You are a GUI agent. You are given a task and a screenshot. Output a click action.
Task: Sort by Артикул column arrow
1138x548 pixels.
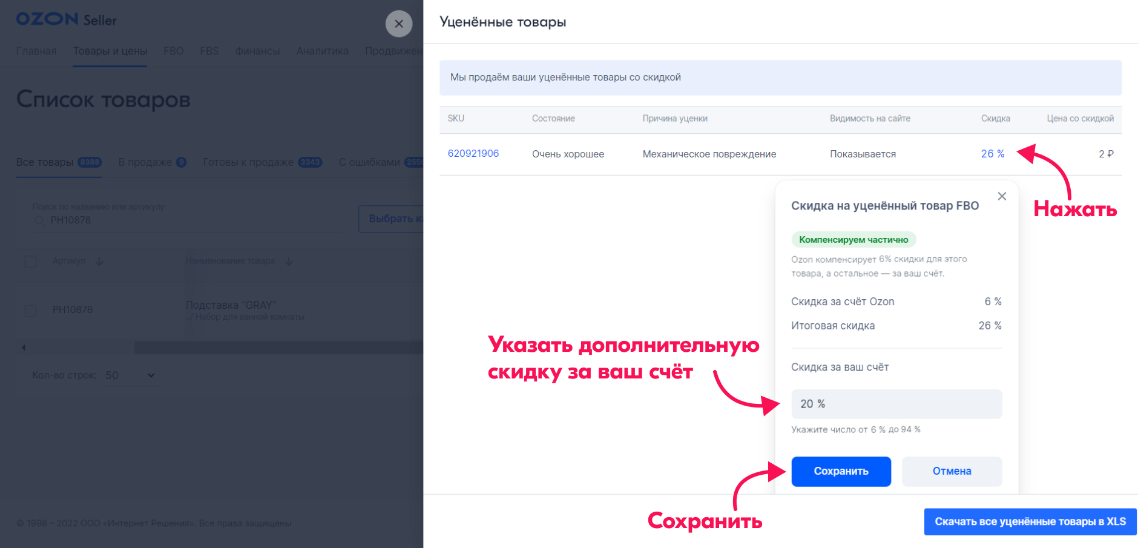99,261
